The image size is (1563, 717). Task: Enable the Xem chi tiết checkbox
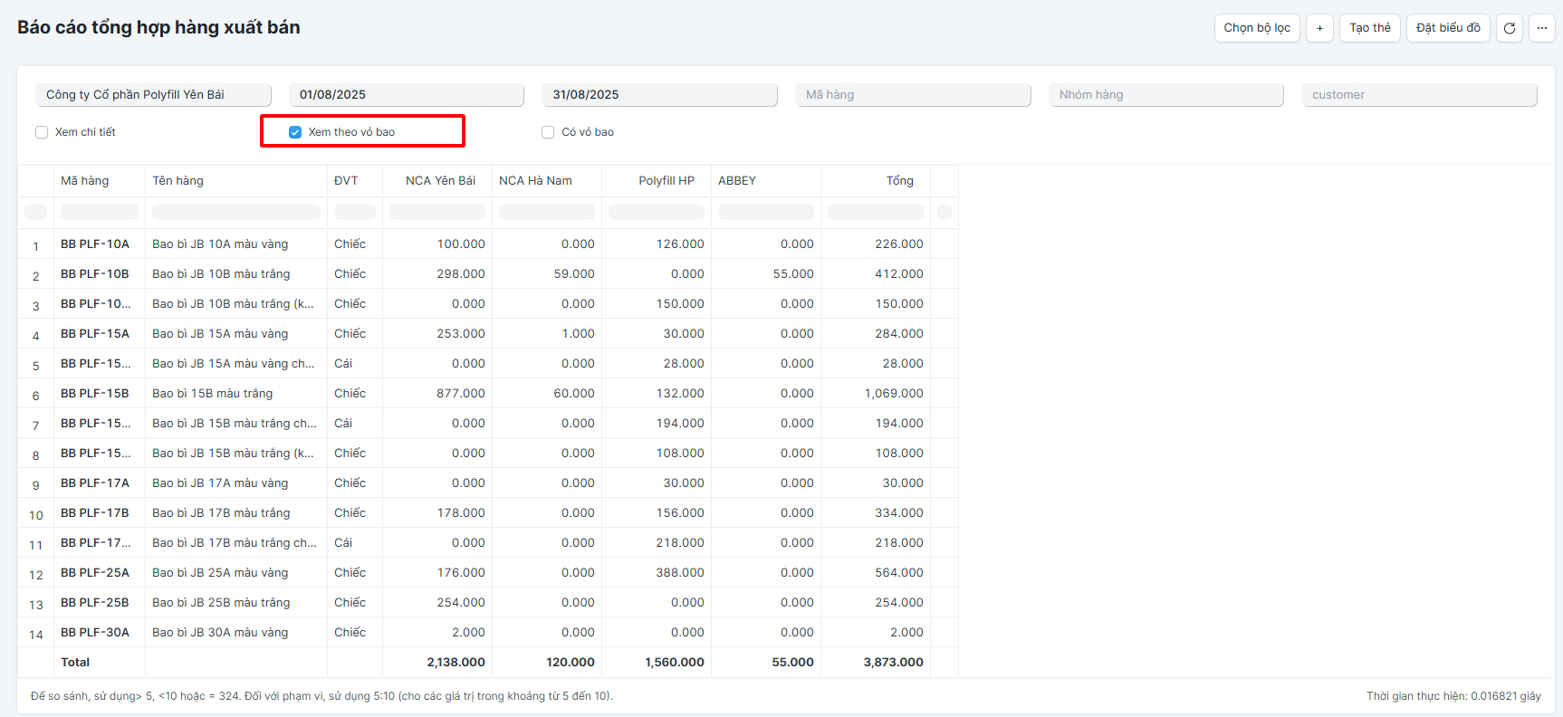42,132
